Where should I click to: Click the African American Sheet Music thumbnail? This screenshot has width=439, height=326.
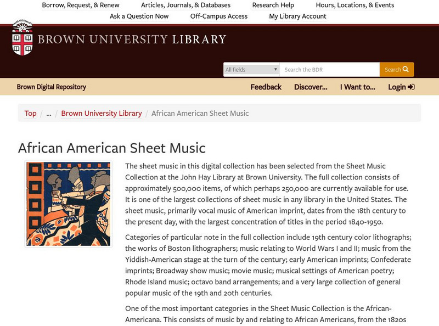click(68, 204)
